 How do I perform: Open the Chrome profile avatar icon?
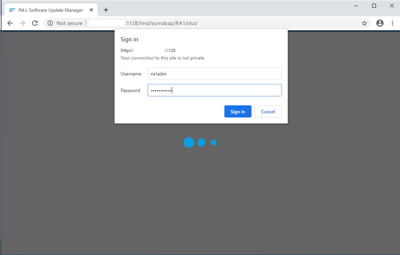[x=380, y=23]
